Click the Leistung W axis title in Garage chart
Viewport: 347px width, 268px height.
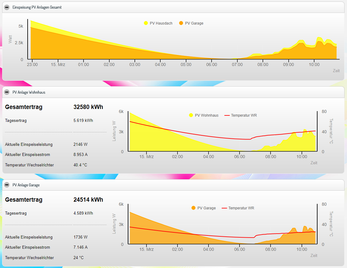[x=114, y=223]
